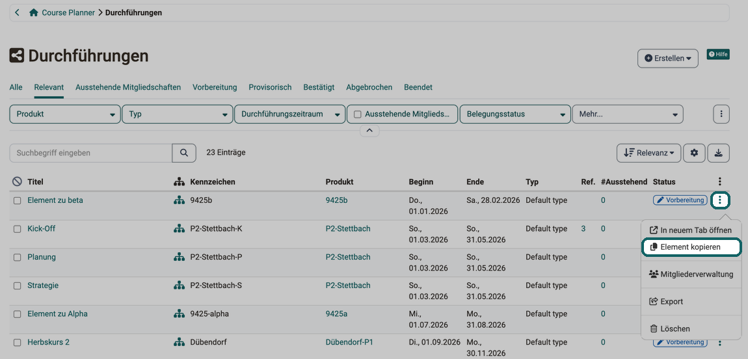Click structure icon beside P2-Stettbach-S
This screenshot has height=359, width=748.
click(x=179, y=286)
